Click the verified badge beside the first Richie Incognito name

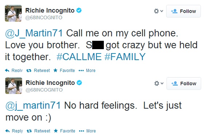(79, 10)
